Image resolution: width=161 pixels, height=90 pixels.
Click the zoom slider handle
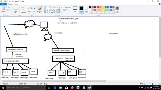[x=152, y=84]
